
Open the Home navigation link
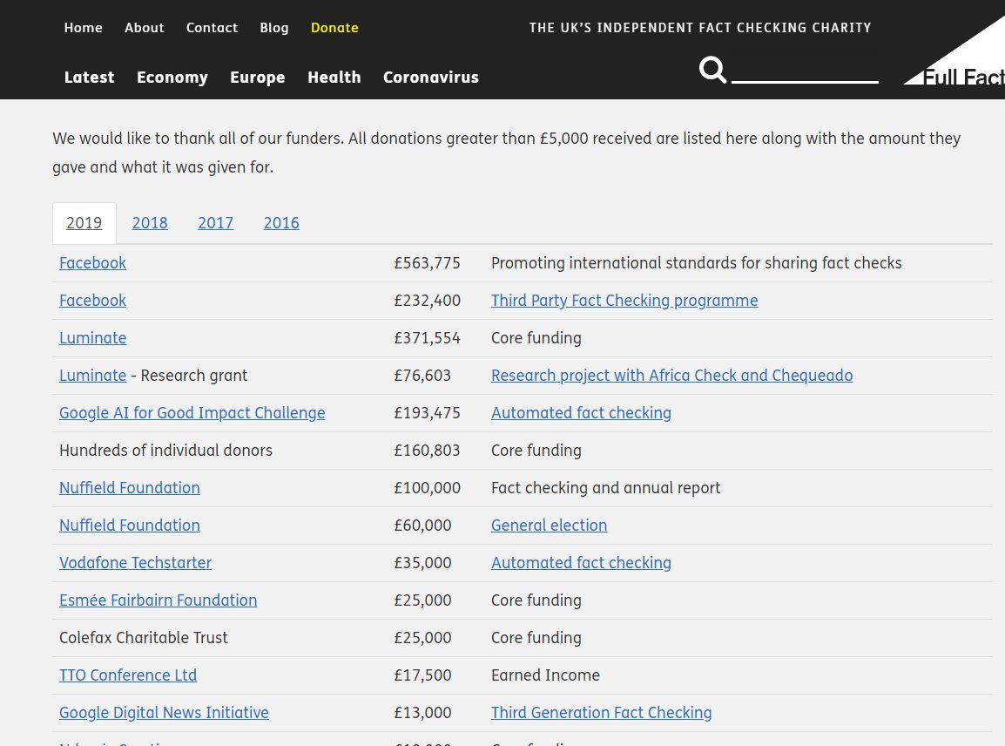83,28
